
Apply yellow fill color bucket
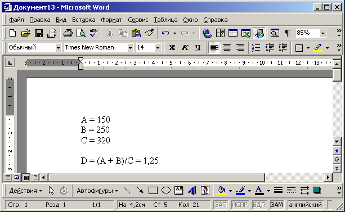[221, 191]
